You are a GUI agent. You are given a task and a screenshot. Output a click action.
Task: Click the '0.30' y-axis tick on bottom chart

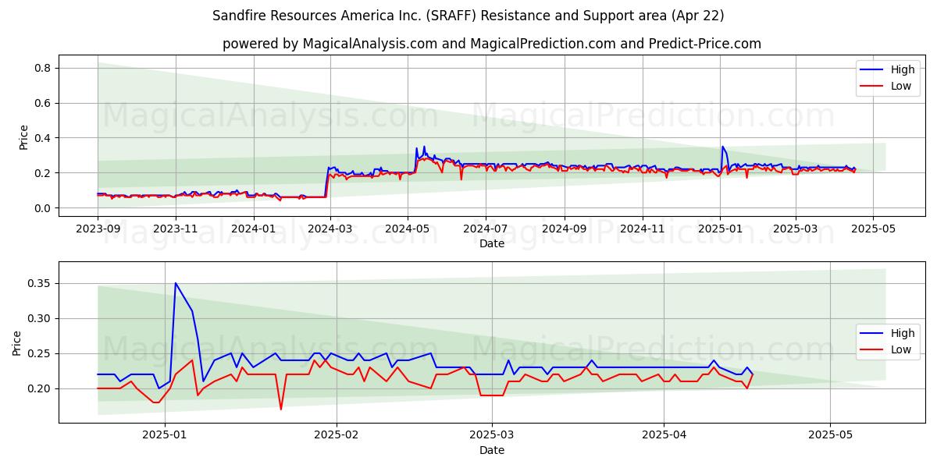[39, 318]
